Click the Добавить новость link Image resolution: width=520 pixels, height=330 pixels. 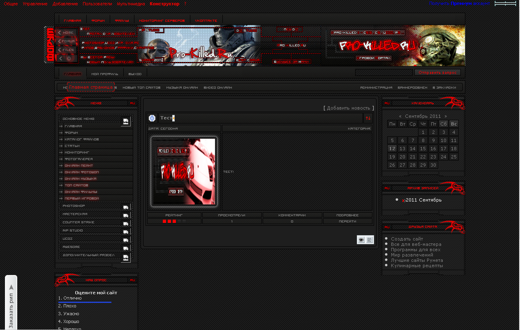(349, 108)
